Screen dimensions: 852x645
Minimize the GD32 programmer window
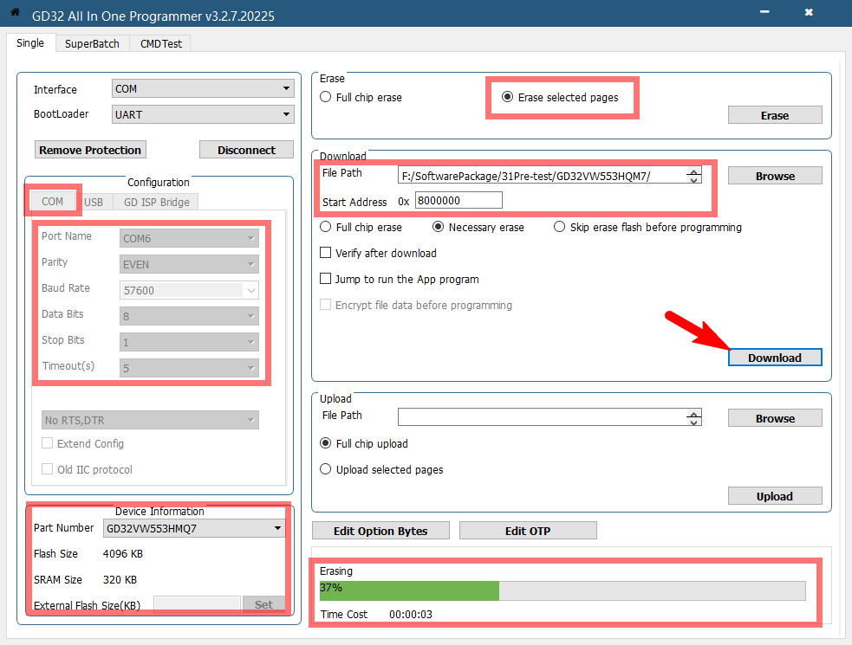(765, 13)
